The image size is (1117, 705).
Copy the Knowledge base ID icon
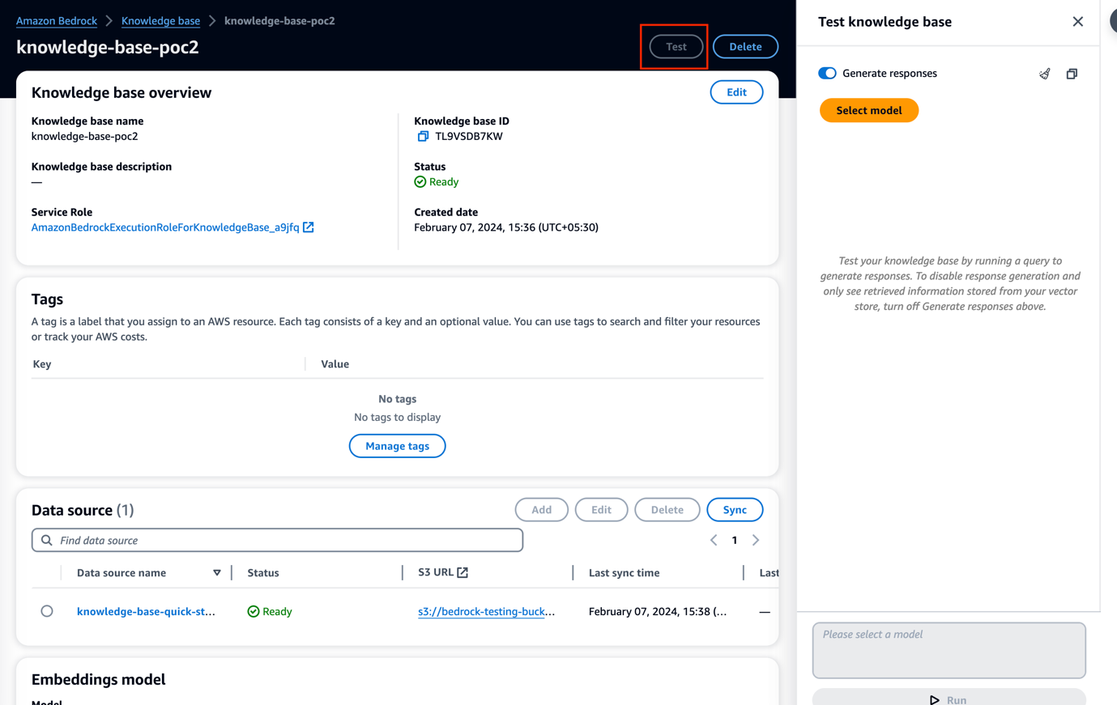coord(423,136)
